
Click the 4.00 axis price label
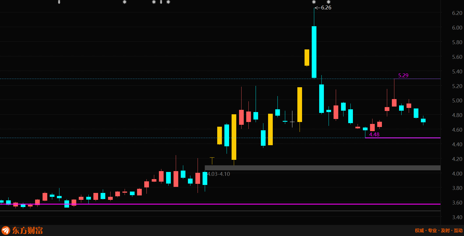point(457,174)
